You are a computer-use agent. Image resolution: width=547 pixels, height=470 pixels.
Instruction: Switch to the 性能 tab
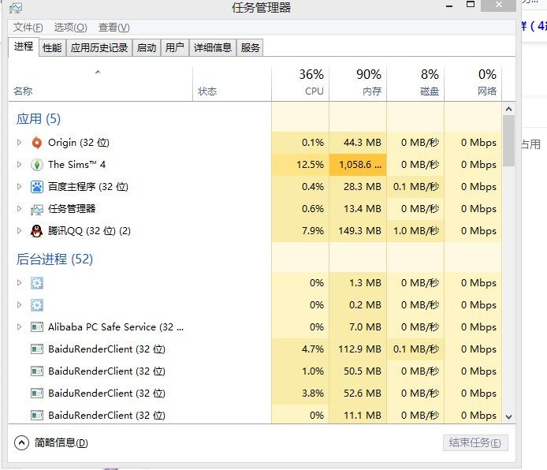click(52, 47)
